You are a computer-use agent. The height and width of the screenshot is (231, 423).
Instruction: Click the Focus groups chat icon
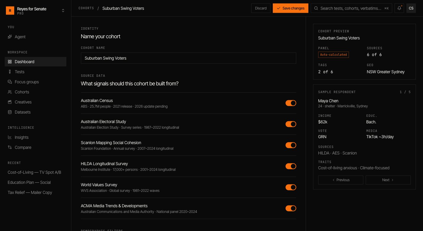coord(10,82)
